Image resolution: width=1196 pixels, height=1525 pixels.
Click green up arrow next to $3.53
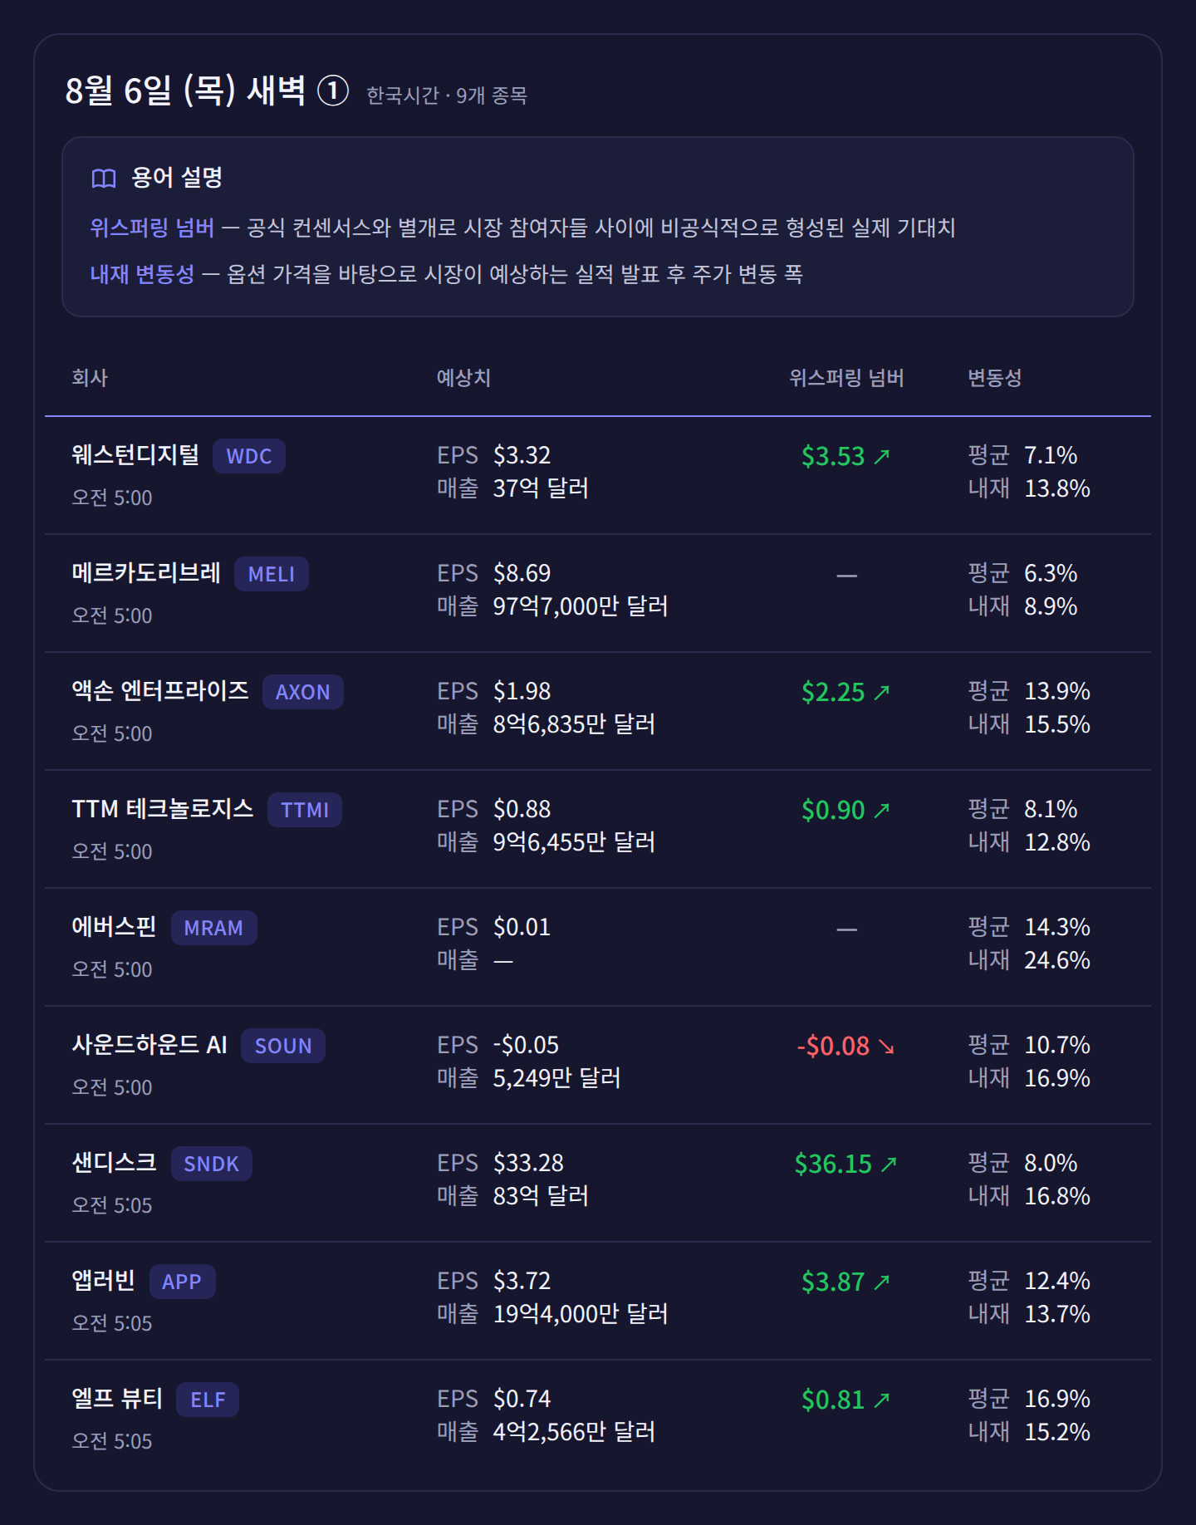[x=882, y=456]
